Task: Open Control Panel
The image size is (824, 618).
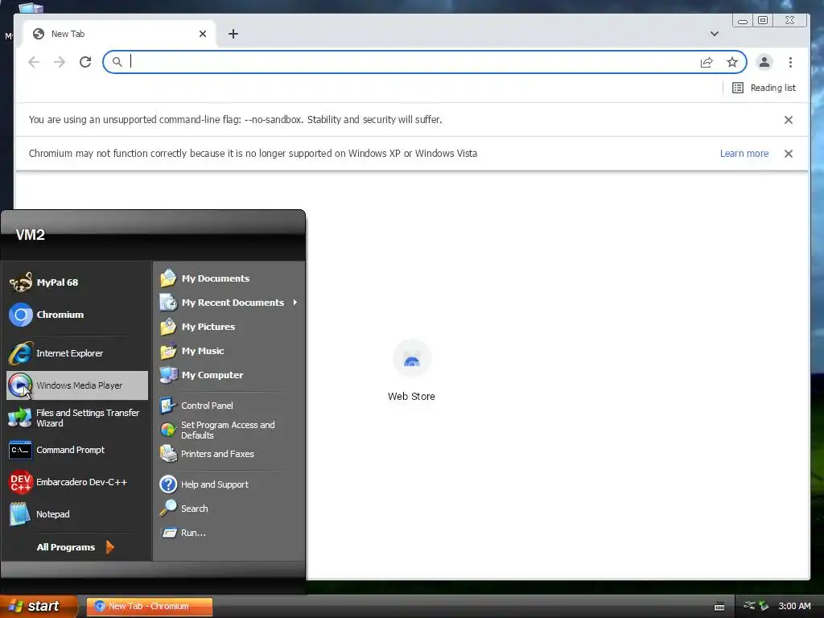Action: click(x=229, y=406)
